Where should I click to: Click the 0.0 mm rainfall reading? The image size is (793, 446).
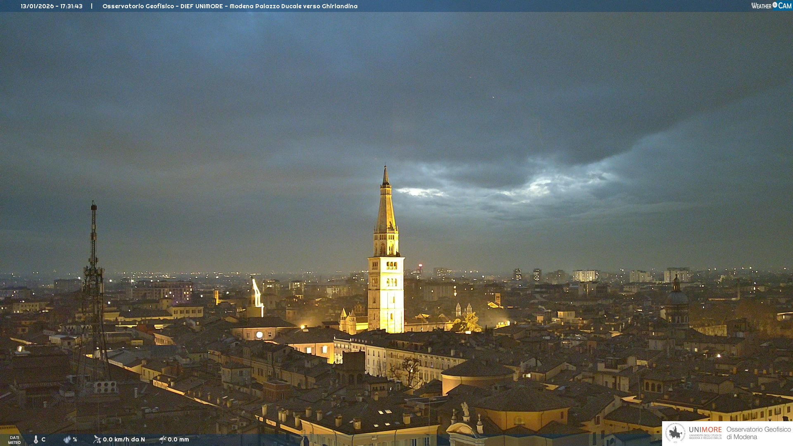tap(178, 439)
